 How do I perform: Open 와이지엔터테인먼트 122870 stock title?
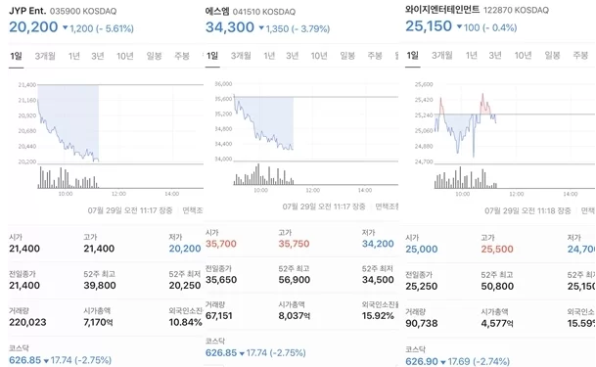click(477, 10)
